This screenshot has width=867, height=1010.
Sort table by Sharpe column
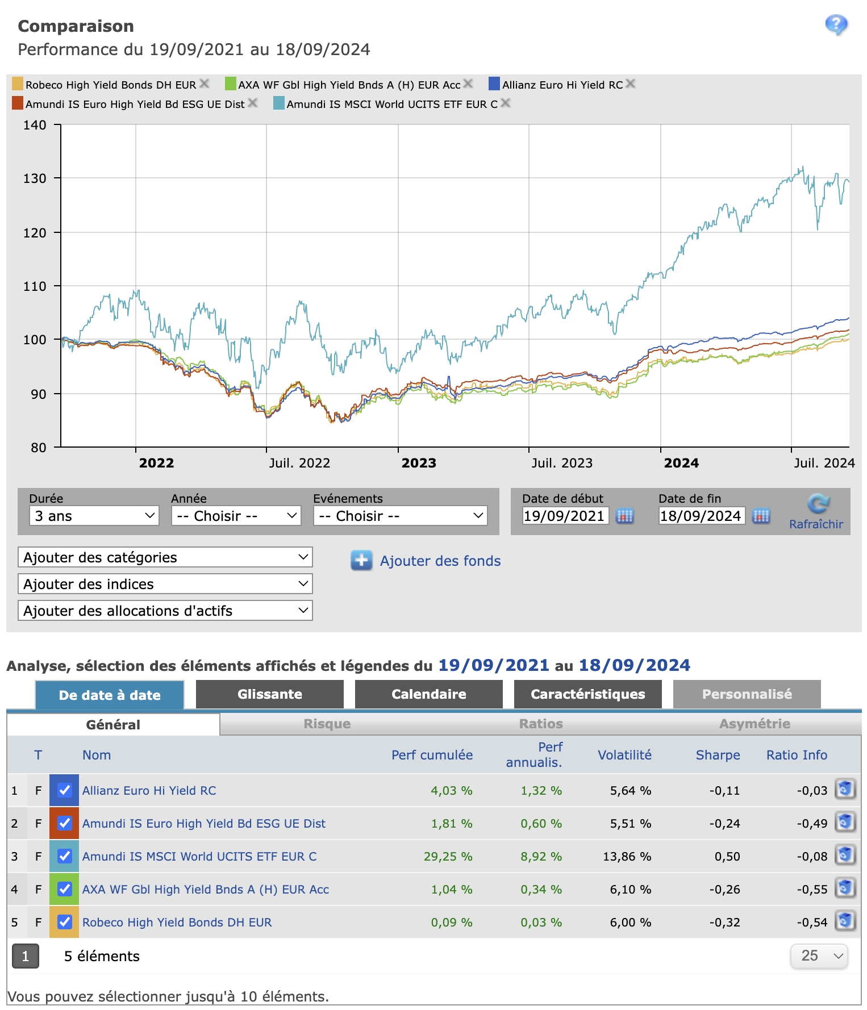point(718,755)
